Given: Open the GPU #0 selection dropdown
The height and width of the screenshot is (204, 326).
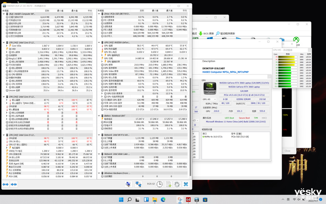Looking at the screenshot, I should click(x=210, y=99).
